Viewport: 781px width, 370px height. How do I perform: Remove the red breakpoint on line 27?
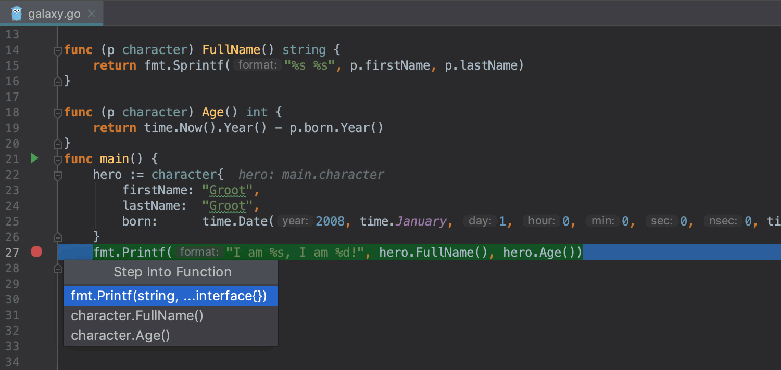click(36, 252)
